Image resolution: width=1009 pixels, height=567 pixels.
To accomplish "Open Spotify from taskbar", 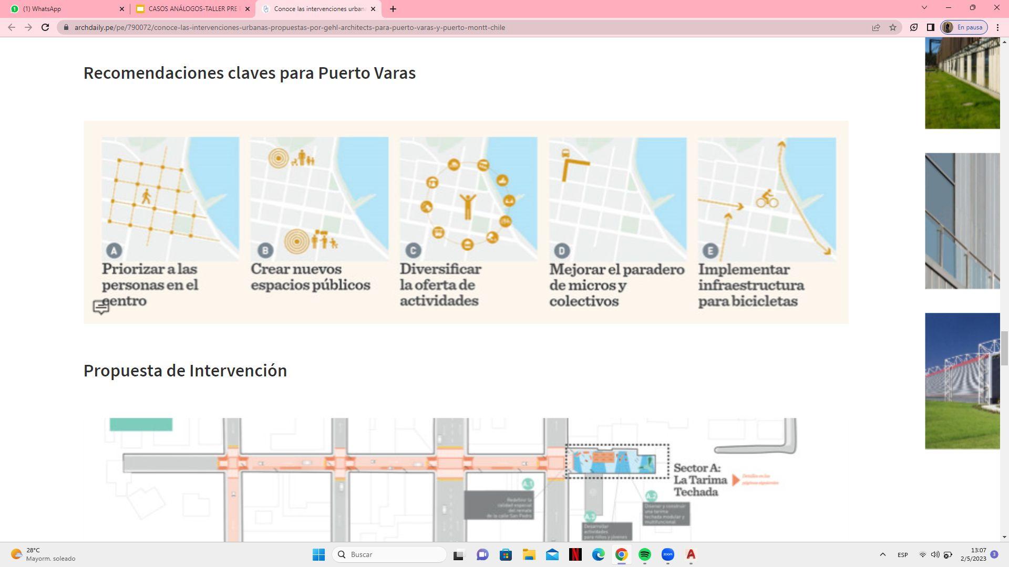I will (x=644, y=554).
